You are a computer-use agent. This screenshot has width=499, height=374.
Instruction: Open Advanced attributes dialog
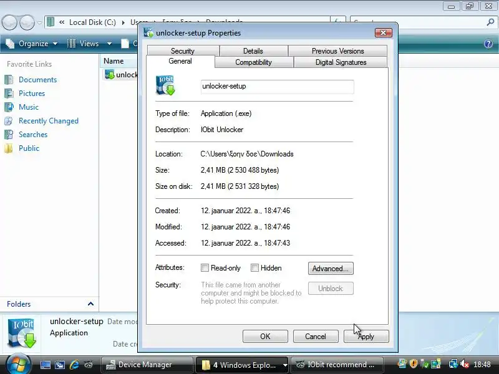(x=331, y=269)
